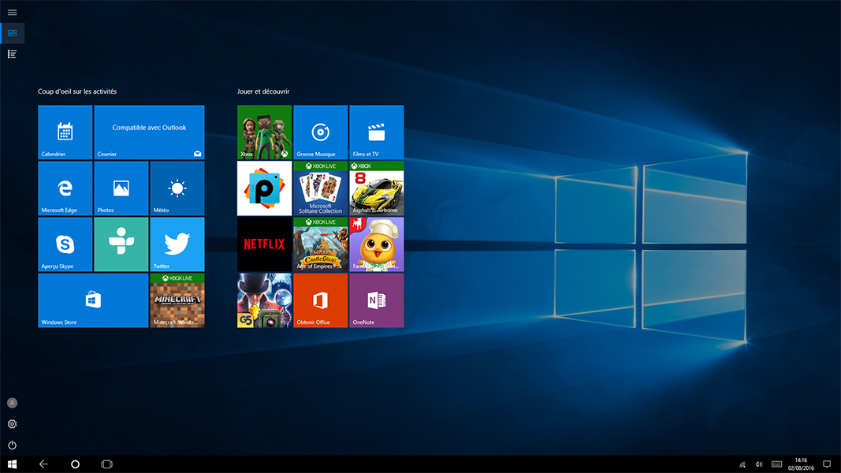The image size is (841, 473).
Task: Click the Windows Start button
Action: pyautogui.click(x=12, y=464)
